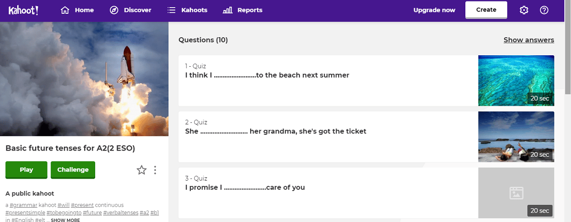This screenshot has height=222, width=571.
Task: Favorite this kahoot with the star icon
Action: click(x=141, y=170)
